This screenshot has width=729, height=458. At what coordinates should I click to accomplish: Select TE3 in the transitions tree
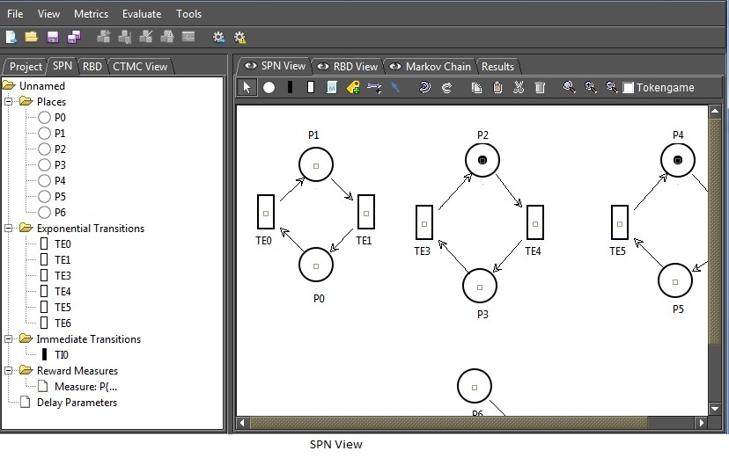pos(63,276)
